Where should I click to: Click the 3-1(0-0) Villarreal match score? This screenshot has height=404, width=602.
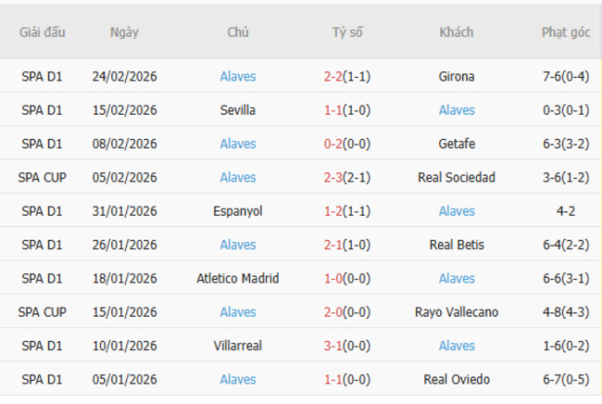pos(347,346)
